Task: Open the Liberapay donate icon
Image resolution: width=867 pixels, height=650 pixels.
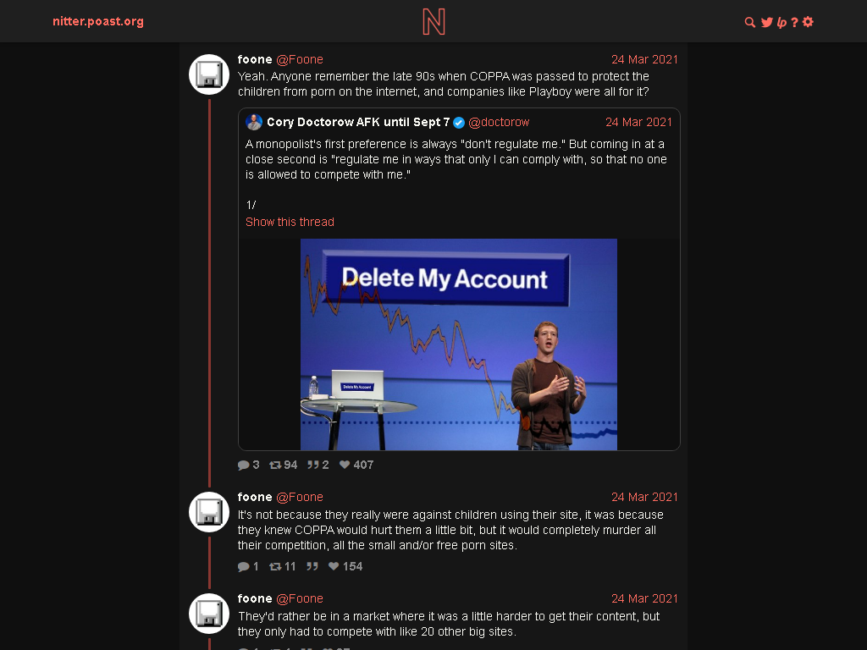Action: tap(781, 22)
